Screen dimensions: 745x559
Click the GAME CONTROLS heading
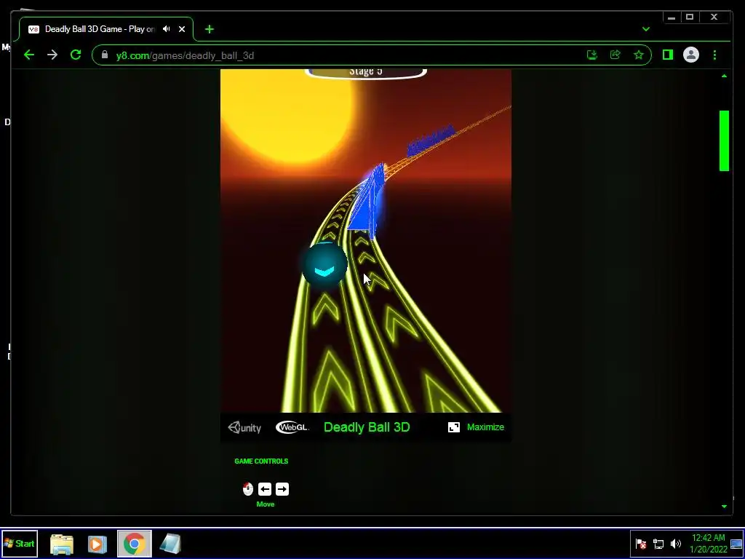[261, 461]
